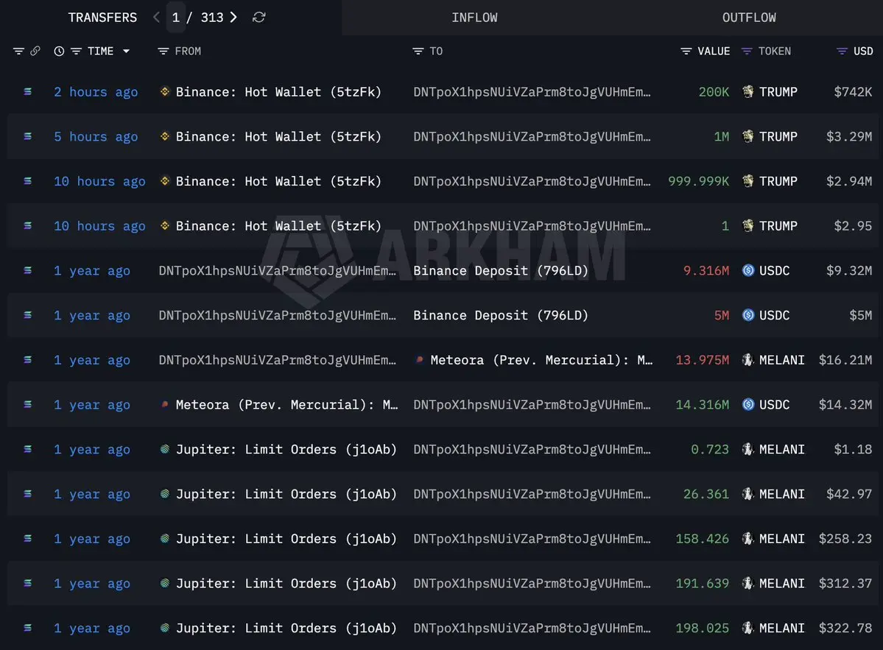Screen dimensions: 883x650
Task: Select the TRANSFERS tab
Action: [102, 18]
